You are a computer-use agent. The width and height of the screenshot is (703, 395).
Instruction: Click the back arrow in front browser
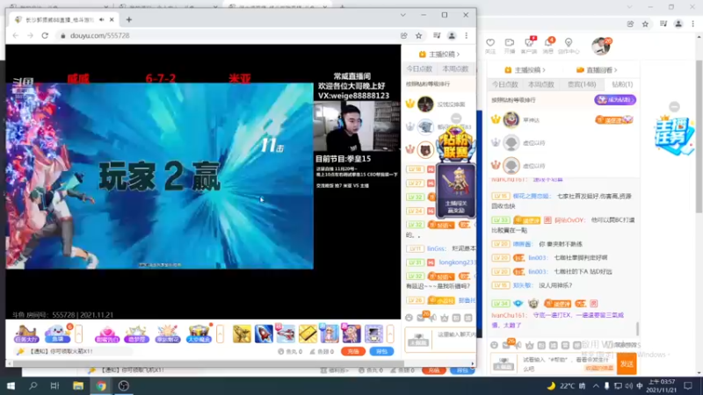pyautogui.click(x=16, y=35)
